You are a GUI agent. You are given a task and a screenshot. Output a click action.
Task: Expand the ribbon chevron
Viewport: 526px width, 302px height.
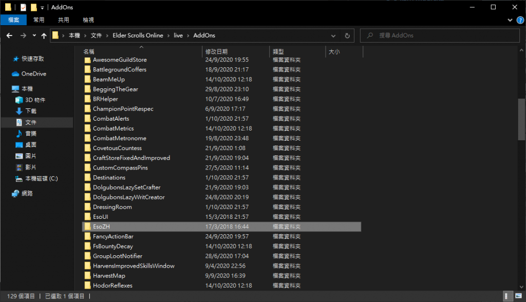tap(510, 20)
